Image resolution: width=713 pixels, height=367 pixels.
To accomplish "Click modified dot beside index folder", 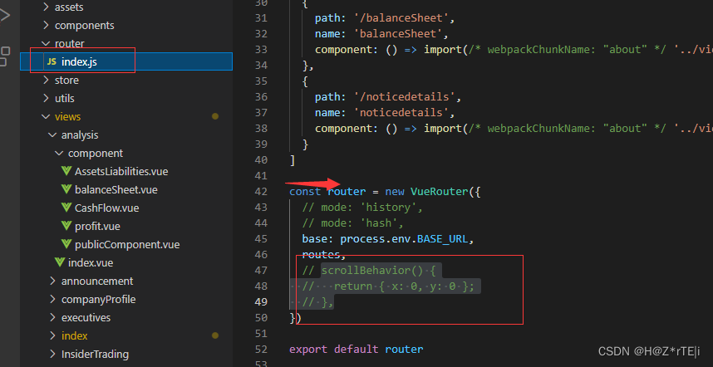I will point(215,335).
